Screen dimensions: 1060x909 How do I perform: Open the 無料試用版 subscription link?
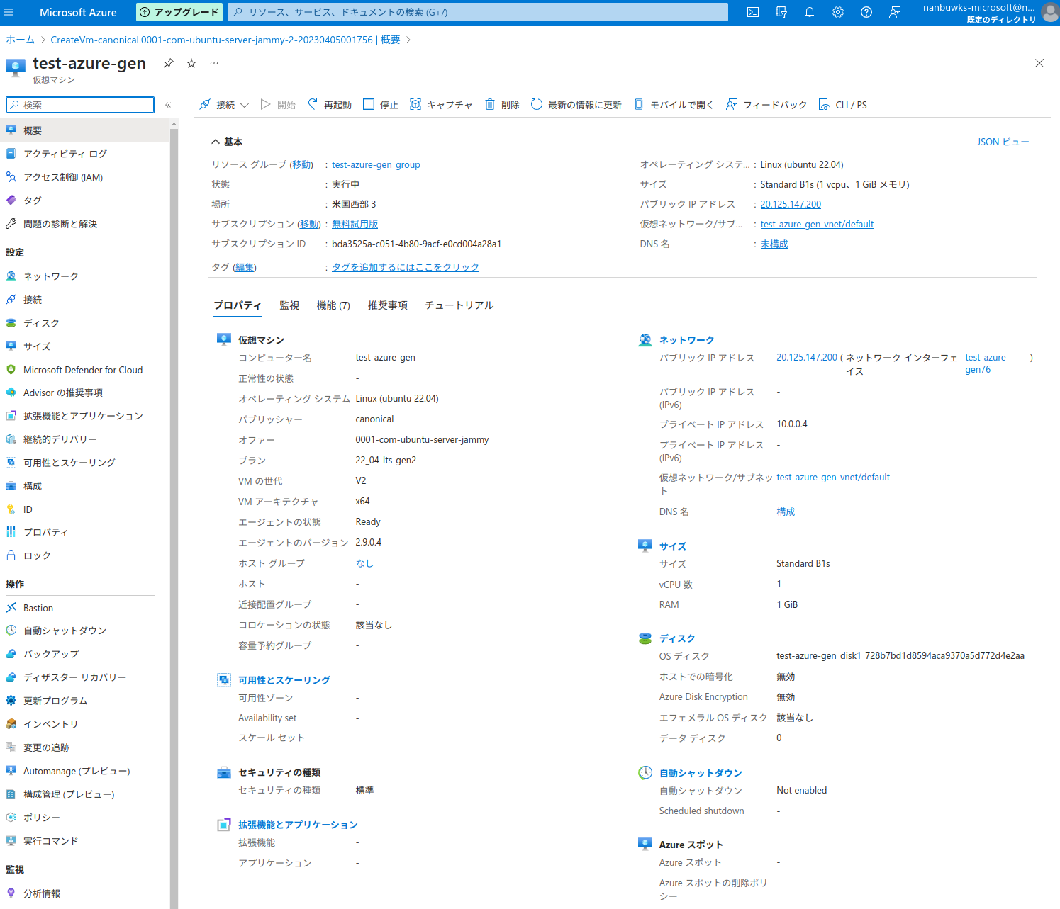[355, 224]
